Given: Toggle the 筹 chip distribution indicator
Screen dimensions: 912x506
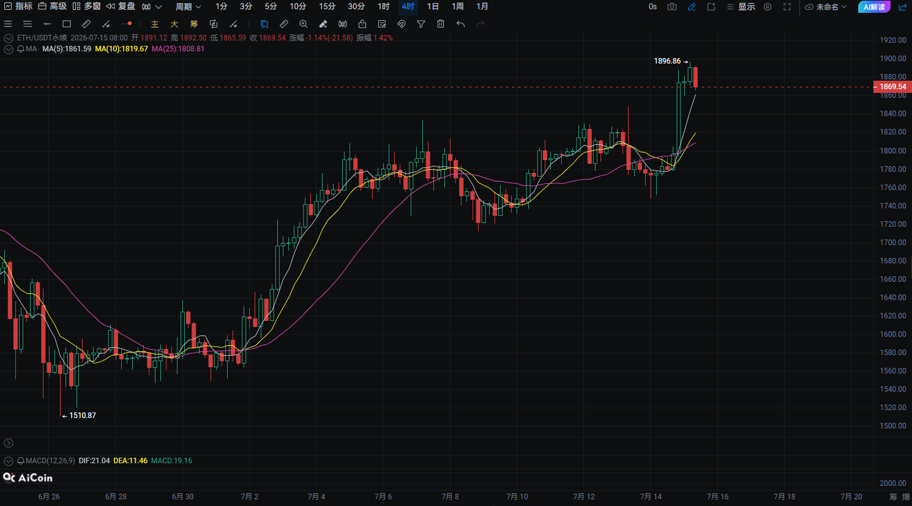Looking at the screenshot, I should [194, 24].
